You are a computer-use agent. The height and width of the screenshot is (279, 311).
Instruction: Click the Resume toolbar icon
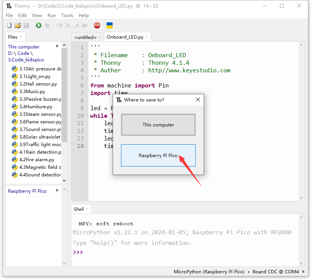[x=85, y=25]
